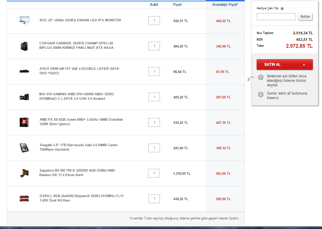
Task: Click the "Sonra 'satın al' butonuna basınız" text
Action: (287, 96)
